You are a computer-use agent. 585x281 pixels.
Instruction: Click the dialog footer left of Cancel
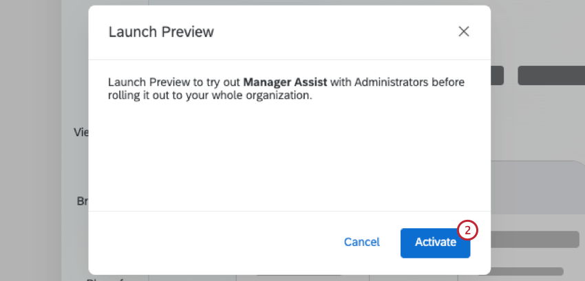coord(206,243)
